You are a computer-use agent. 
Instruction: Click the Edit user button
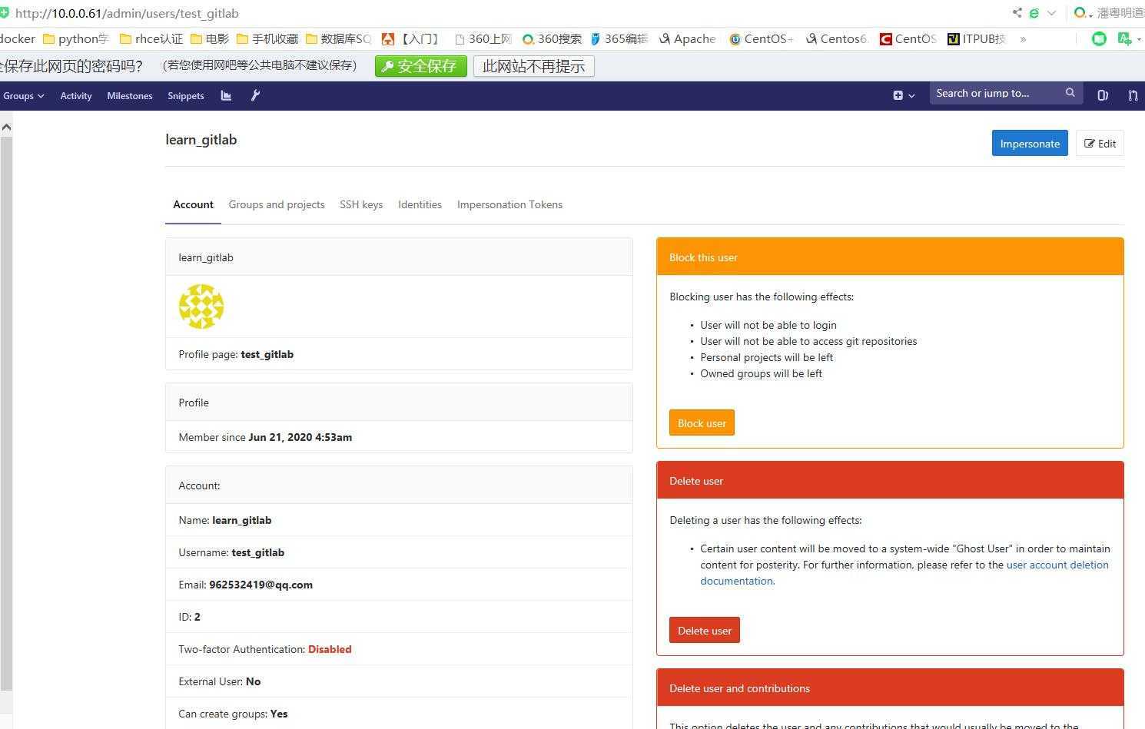(x=1100, y=143)
